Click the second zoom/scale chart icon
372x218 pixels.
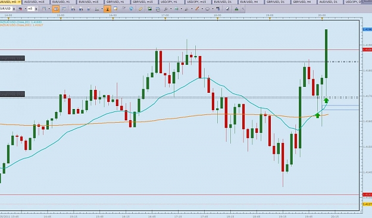pos(81,9)
